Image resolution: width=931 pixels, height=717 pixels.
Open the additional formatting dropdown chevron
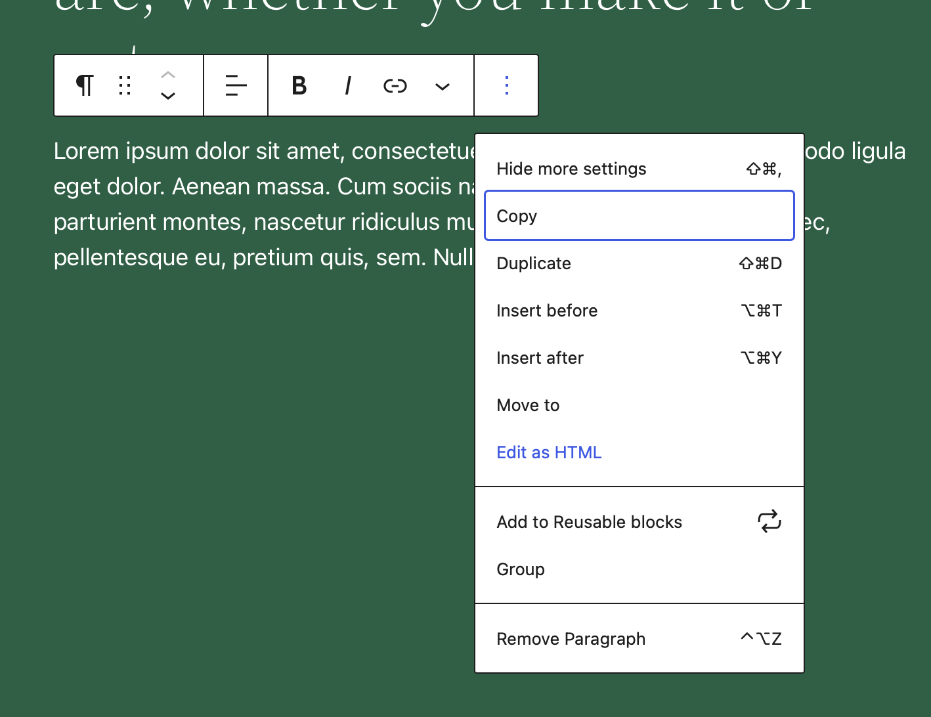[x=442, y=86]
